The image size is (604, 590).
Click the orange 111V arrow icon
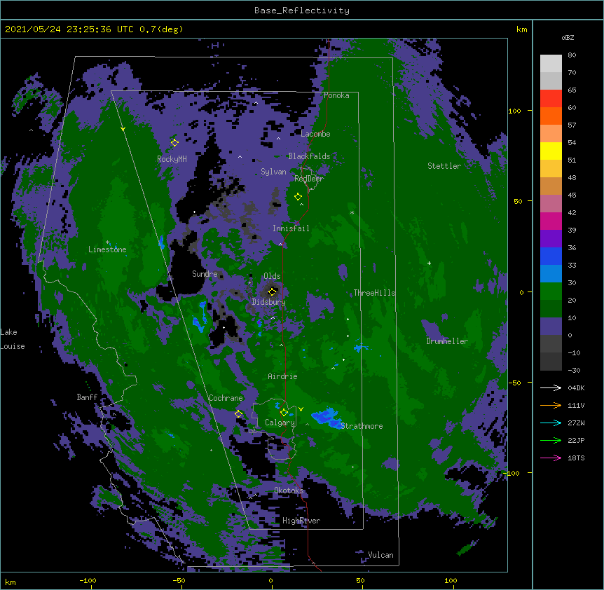(x=551, y=405)
